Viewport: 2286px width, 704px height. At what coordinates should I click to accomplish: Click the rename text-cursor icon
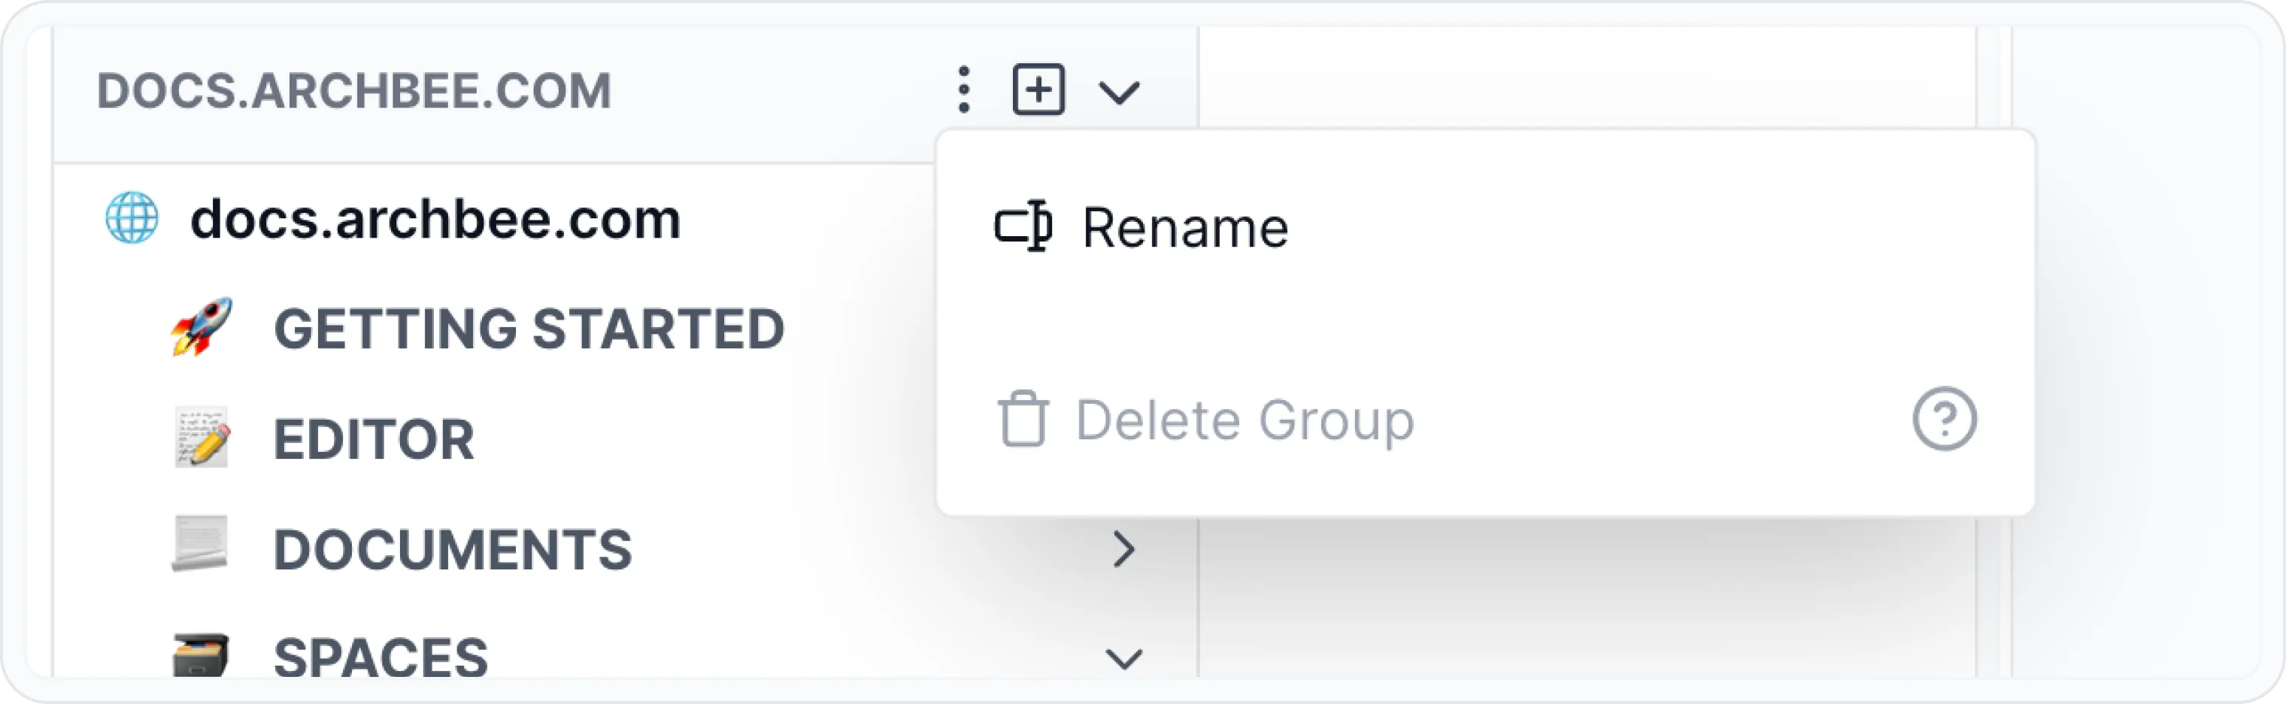(x=1023, y=227)
